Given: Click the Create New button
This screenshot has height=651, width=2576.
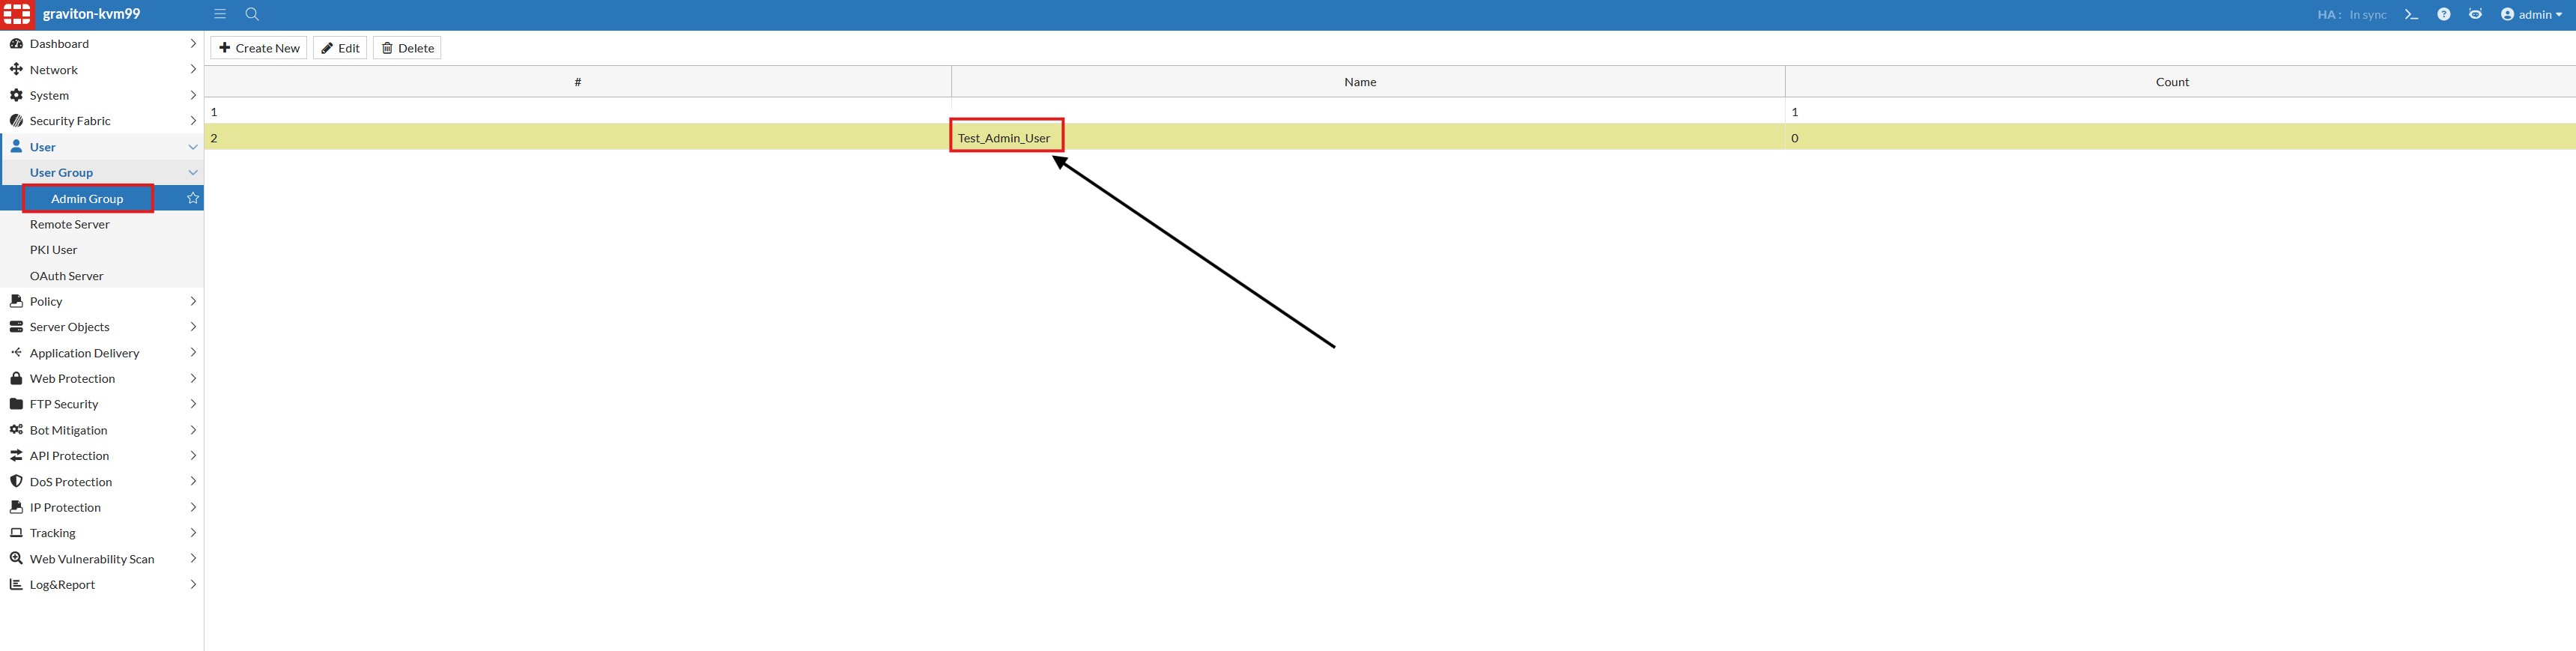Looking at the screenshot, I should click(x=259, y=48).
